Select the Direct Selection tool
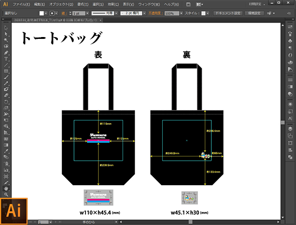The height and width of the screenshot is (225, 296). click(6, 34)
